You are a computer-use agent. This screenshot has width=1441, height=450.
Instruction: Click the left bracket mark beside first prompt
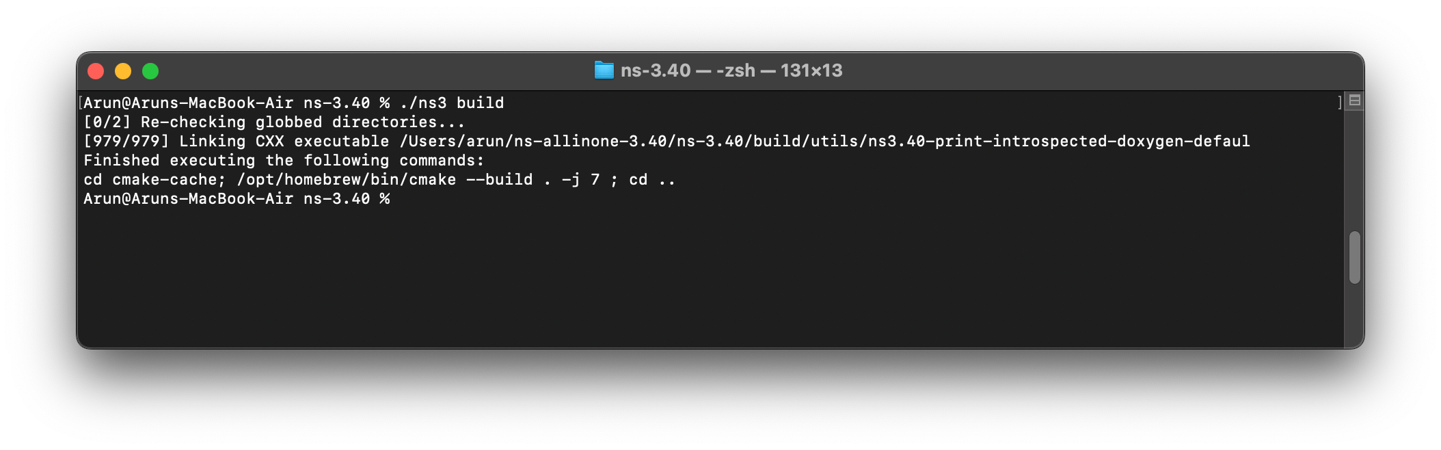pyautogui.click(x=81, y=103)
